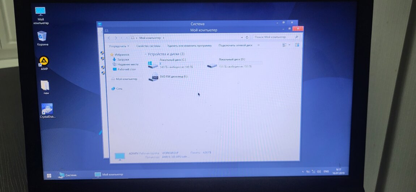Open the AIMP desktop shortcut
Viewport: 416px width, 192px height.
click(x=44, y=61)
